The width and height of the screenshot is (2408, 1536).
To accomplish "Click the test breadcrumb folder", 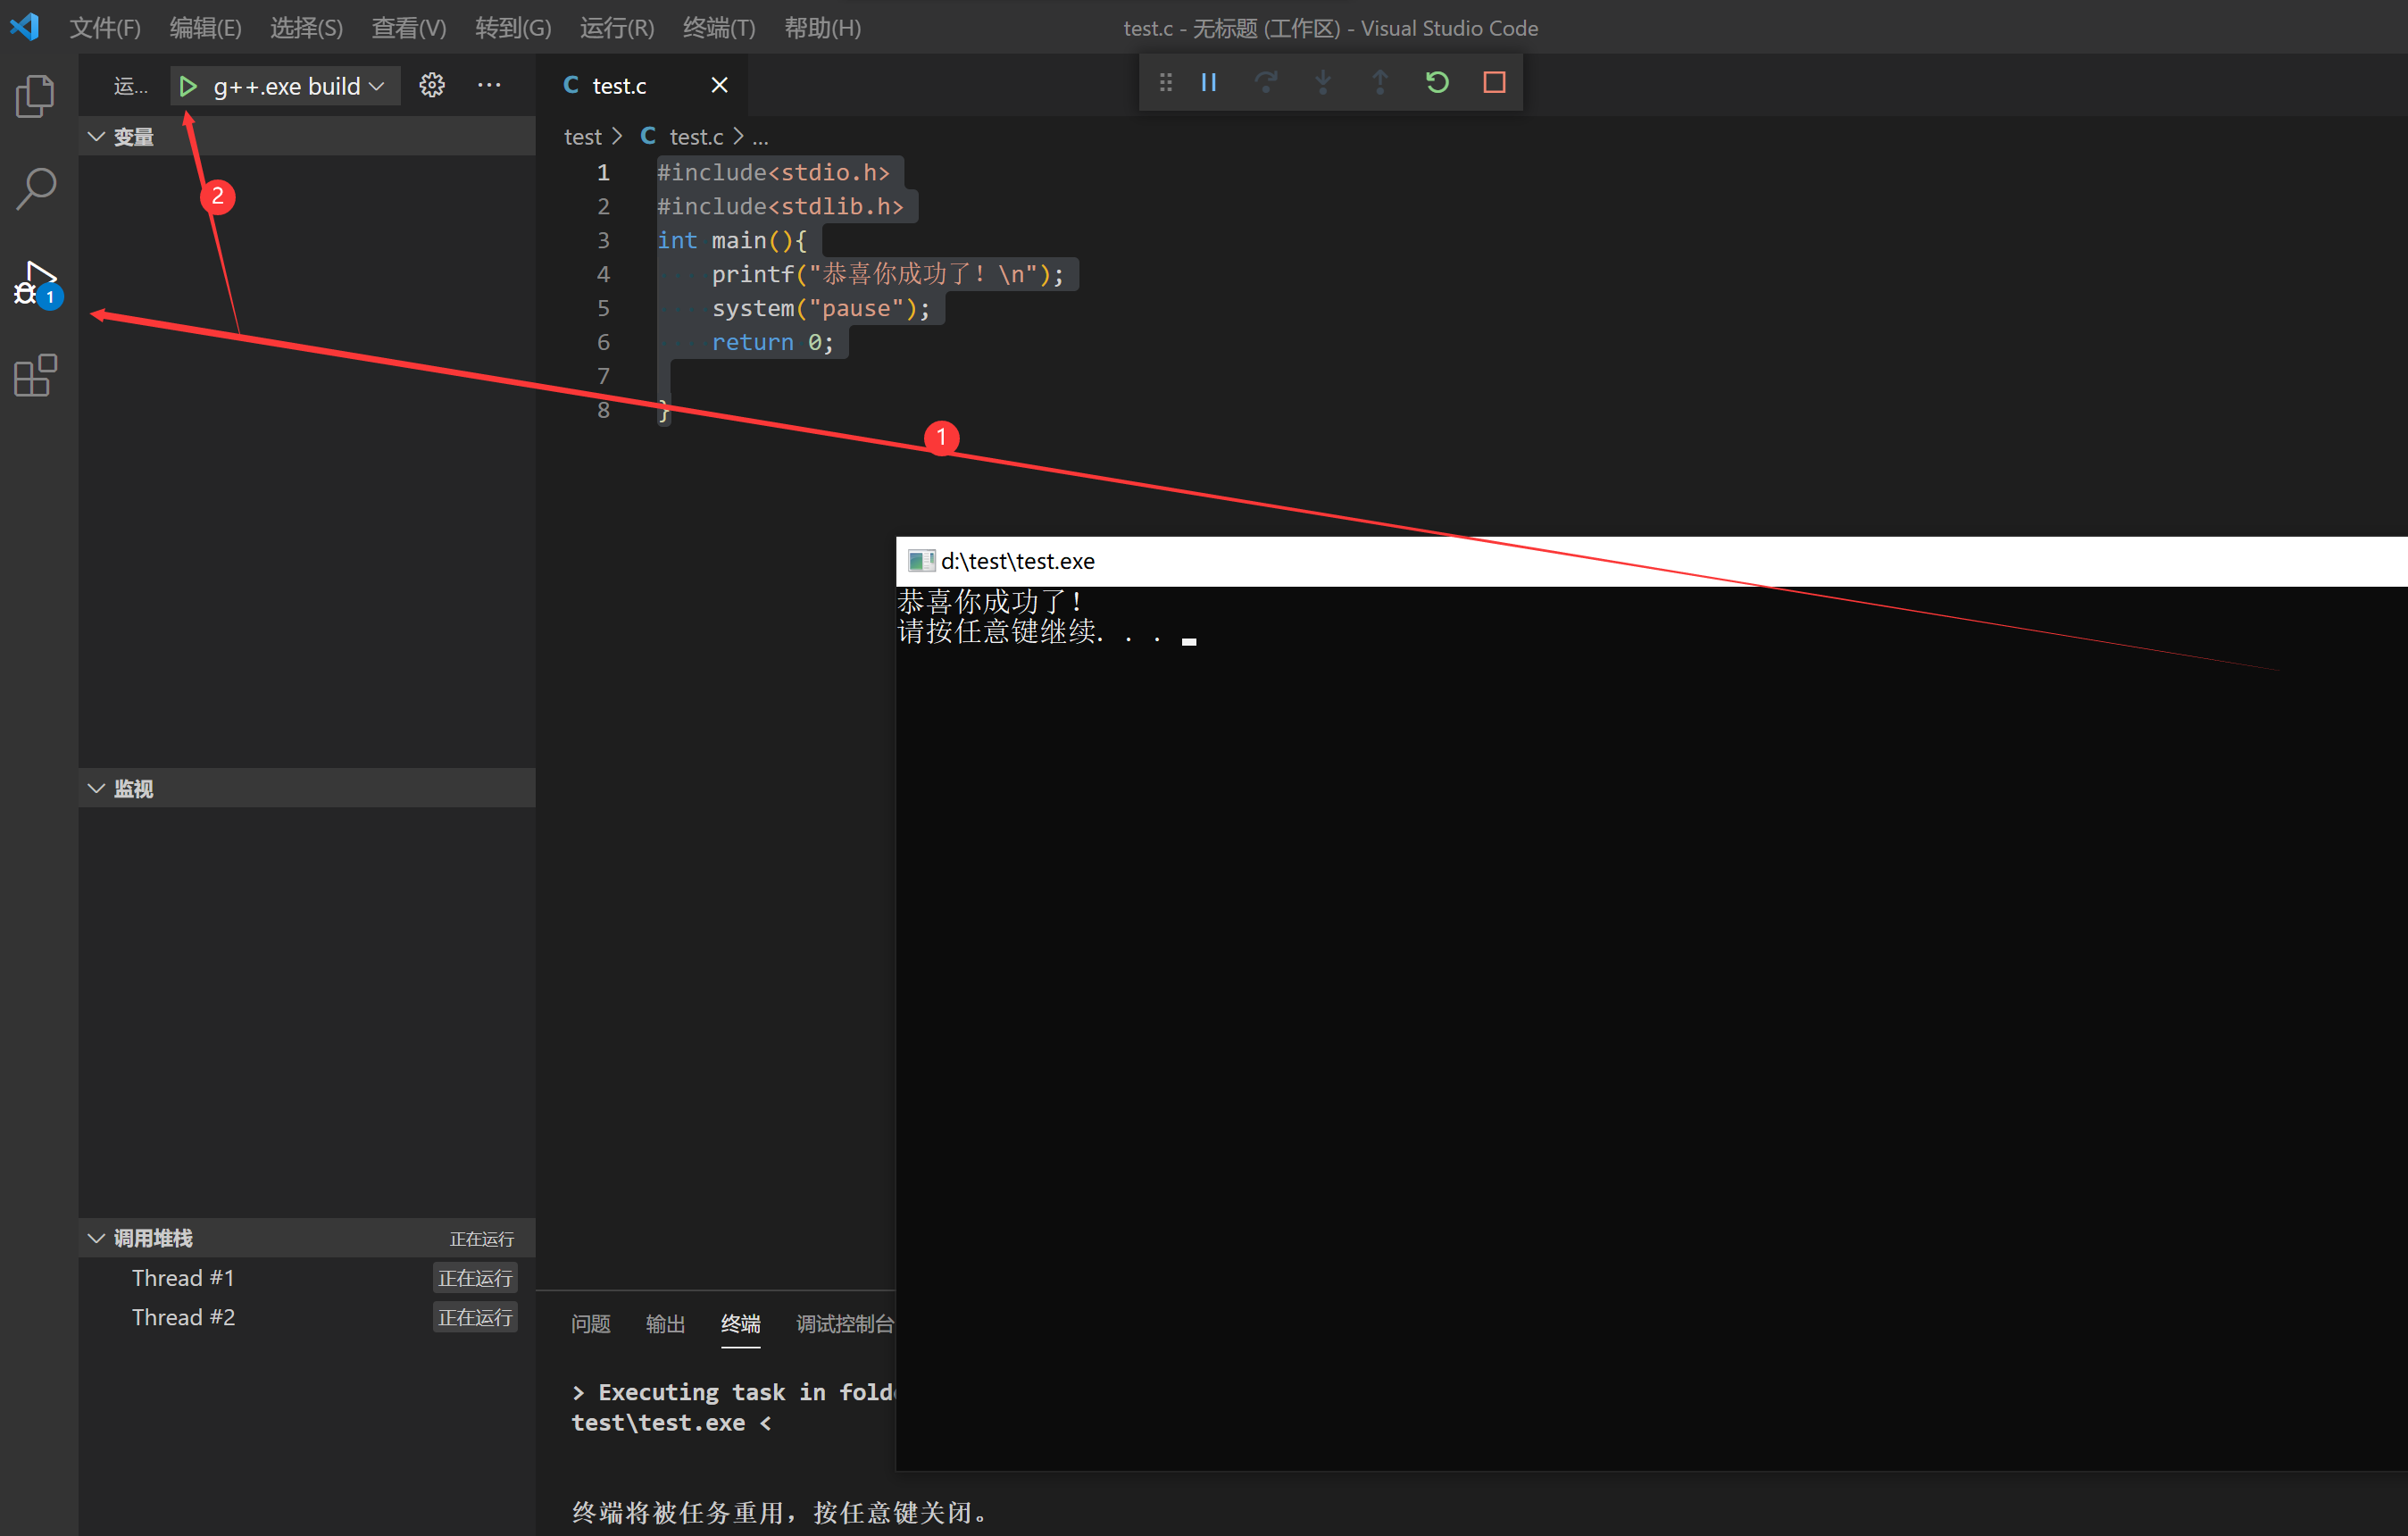I will (582, 137).
